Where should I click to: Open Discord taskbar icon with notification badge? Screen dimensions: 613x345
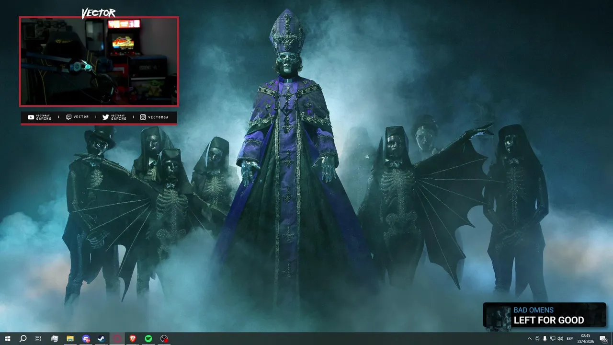coord(86,339)
